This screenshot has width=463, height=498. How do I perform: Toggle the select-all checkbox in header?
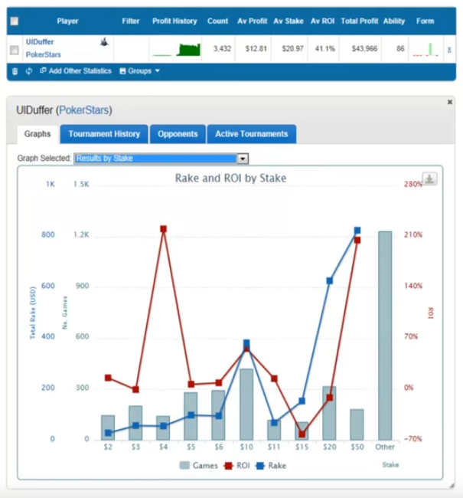(15, 21)
